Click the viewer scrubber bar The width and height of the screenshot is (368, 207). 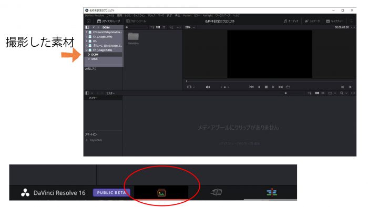(x=270, y=81)
